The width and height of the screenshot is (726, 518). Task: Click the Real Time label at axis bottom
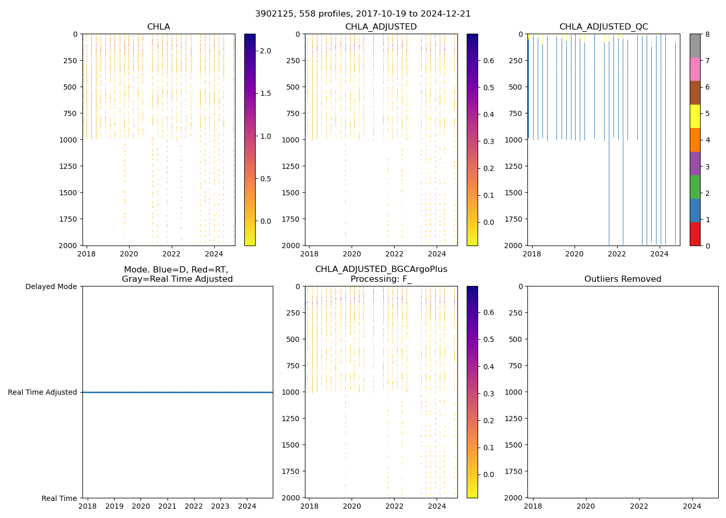(59, 498)
